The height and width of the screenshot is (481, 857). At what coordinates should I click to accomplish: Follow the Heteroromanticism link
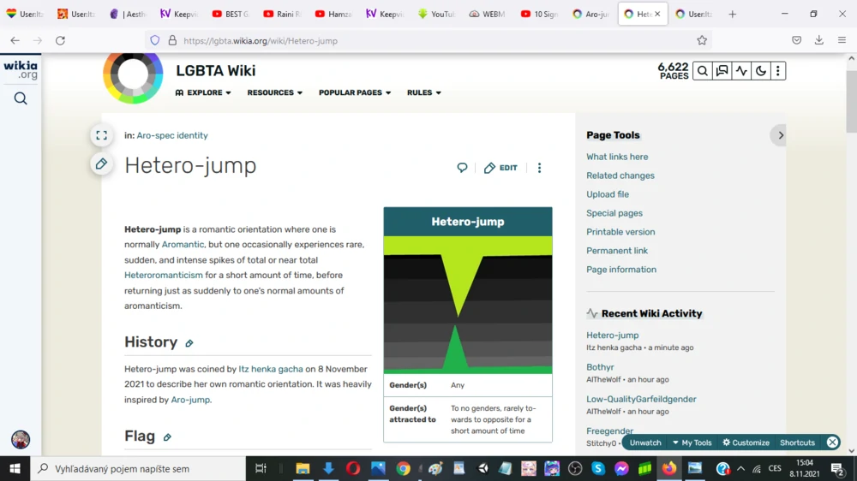164,276
